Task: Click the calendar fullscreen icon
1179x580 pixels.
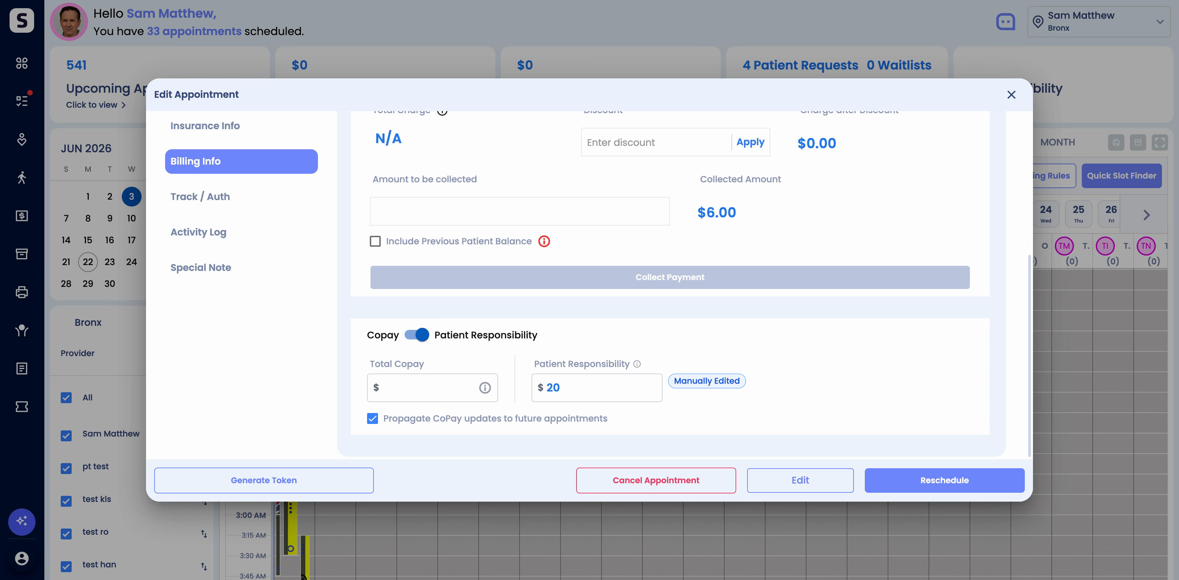Action: coord(1159,142)
